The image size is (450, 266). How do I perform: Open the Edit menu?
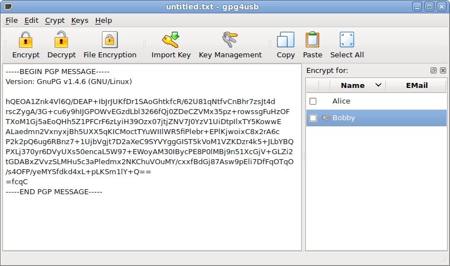click(31, 21)
